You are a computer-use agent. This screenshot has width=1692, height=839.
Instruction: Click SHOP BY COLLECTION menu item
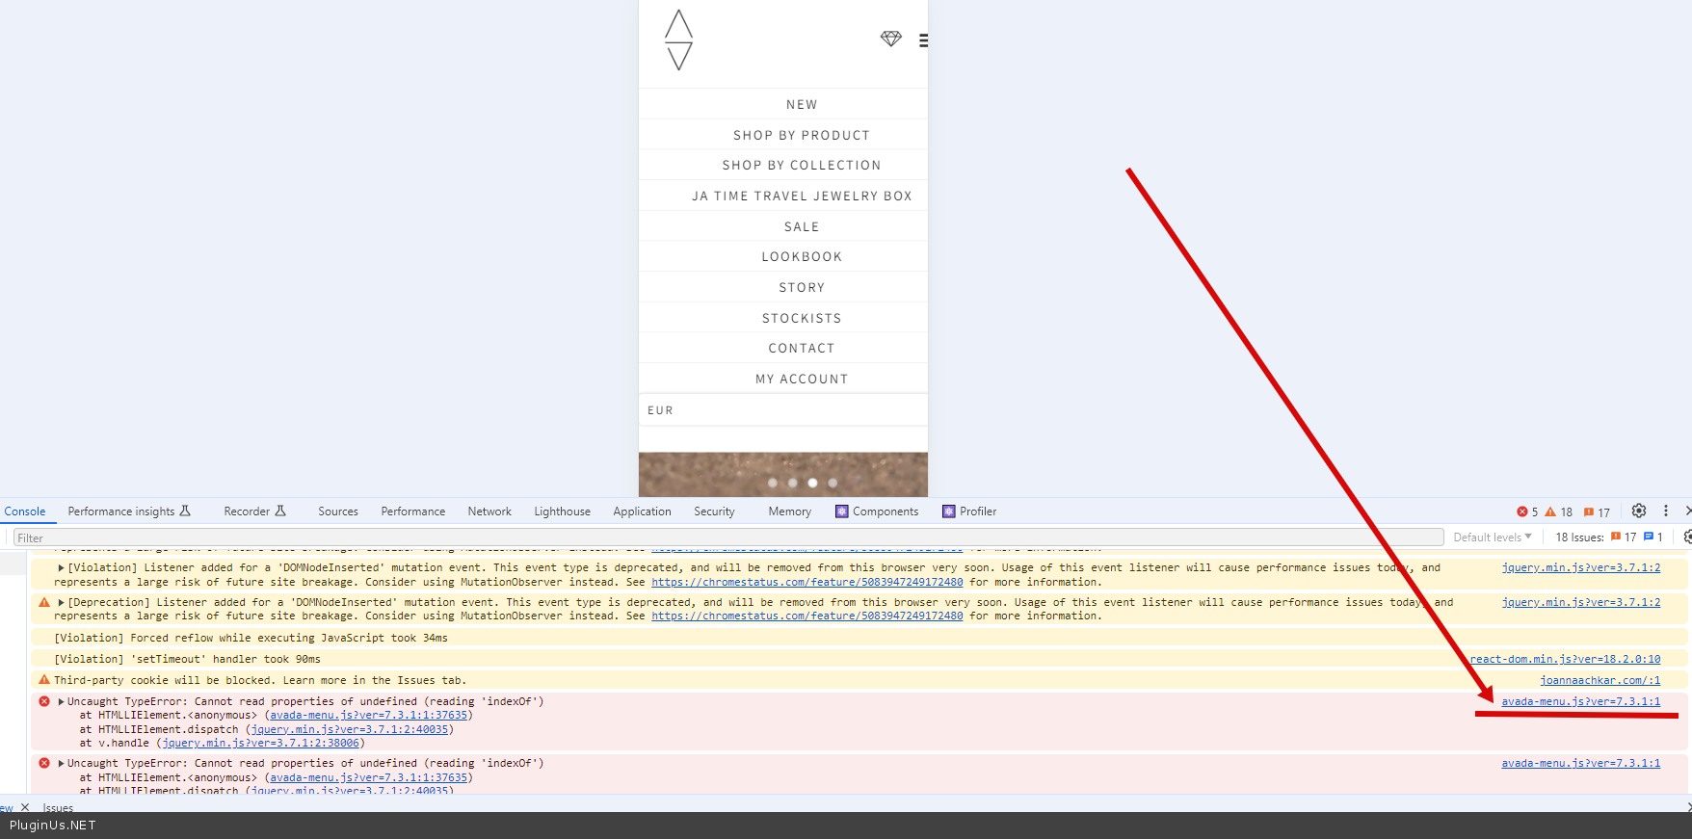point(801,166)
